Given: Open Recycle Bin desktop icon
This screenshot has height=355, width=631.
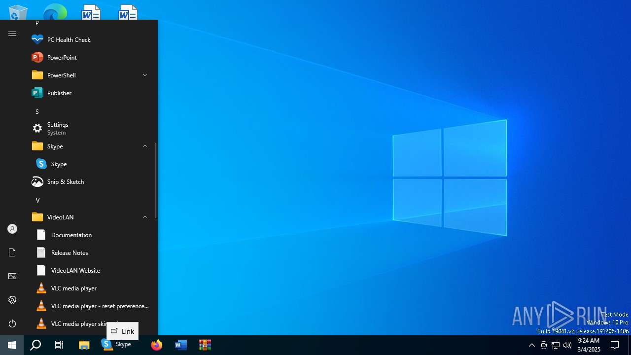Looking at the screenshot, I should pos(18,12).
